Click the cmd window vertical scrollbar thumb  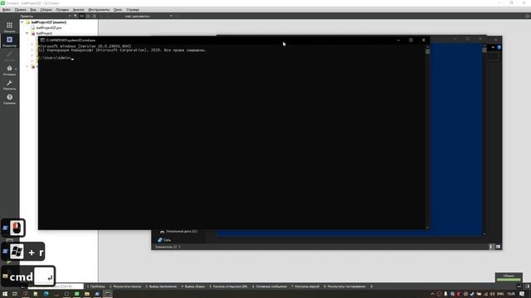pos(428,51)
